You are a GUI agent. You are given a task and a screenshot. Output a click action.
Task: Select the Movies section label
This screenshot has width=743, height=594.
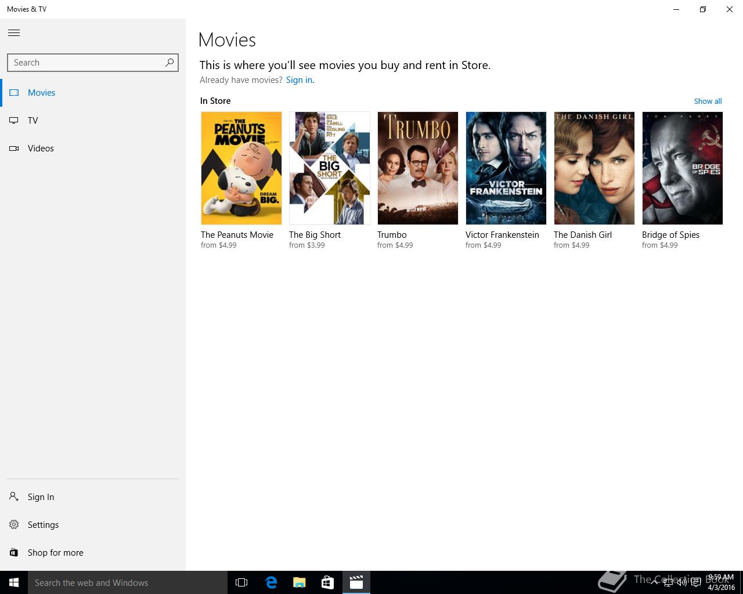point(42,93)
